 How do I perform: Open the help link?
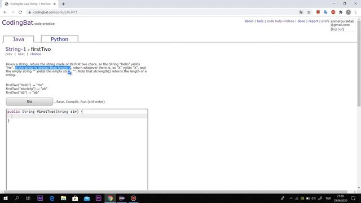tap(260, 21)
